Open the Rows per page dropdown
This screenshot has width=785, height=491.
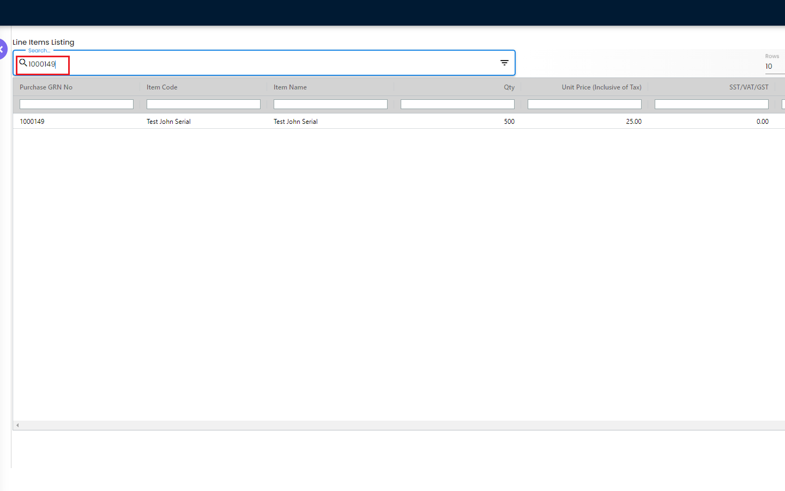(x=775, y=66)
